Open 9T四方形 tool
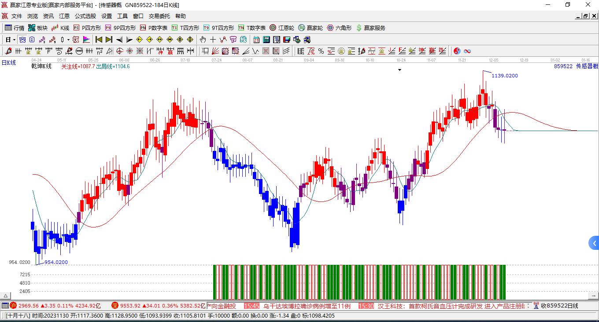The height and width of the screenshot is (322, 599). point(218,28)
